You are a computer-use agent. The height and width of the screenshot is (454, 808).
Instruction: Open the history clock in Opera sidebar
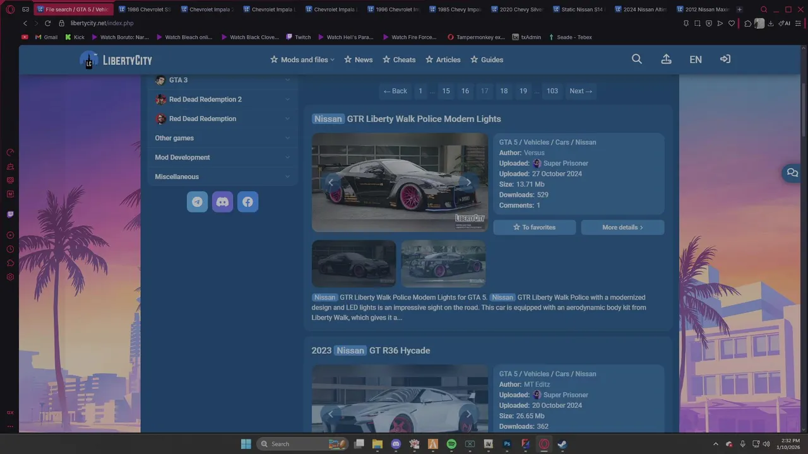[x=10, y=249]
